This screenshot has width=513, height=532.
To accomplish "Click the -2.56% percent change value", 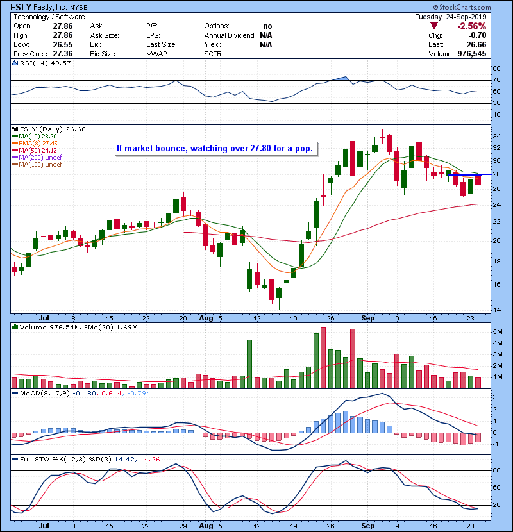I will click(471, 26).
